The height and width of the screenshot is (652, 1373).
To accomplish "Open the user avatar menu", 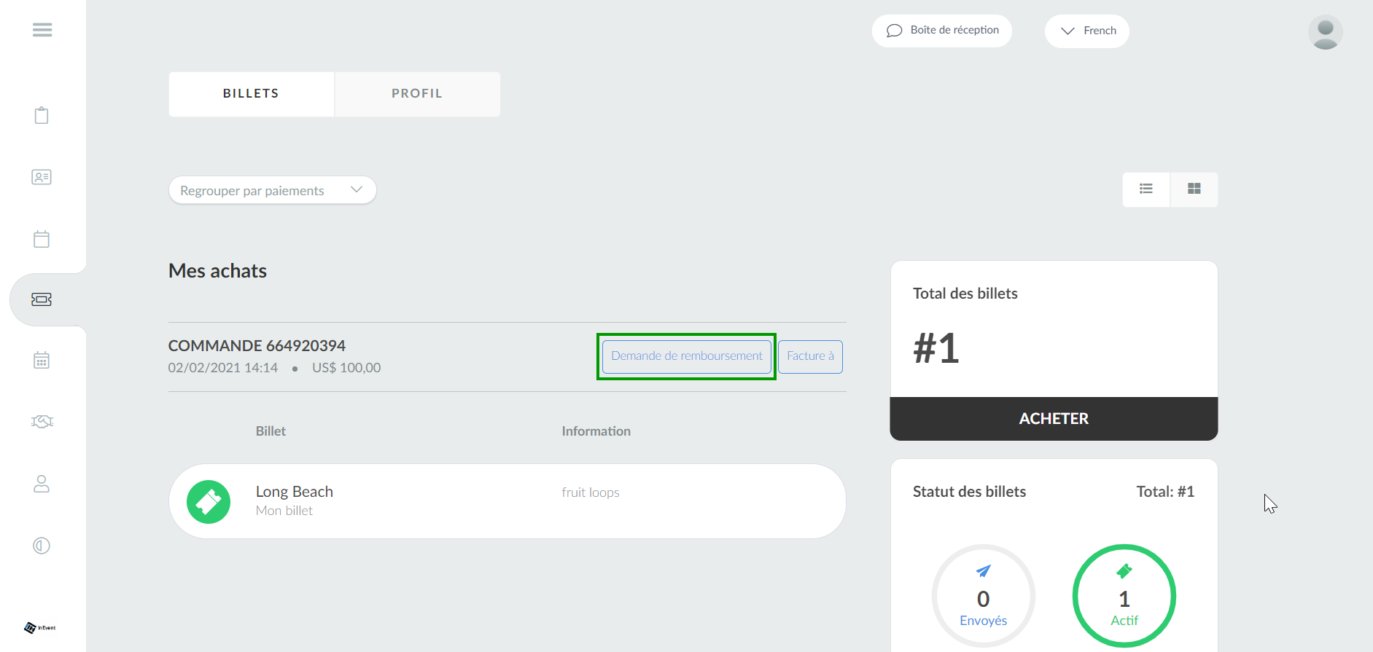I will click(1326, 32).
